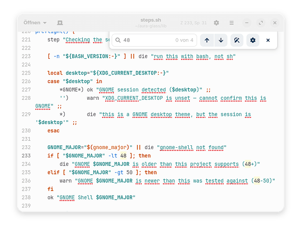
Task: Click GNOME_MAJOR assignment on line 232
Action: [64, 147]
